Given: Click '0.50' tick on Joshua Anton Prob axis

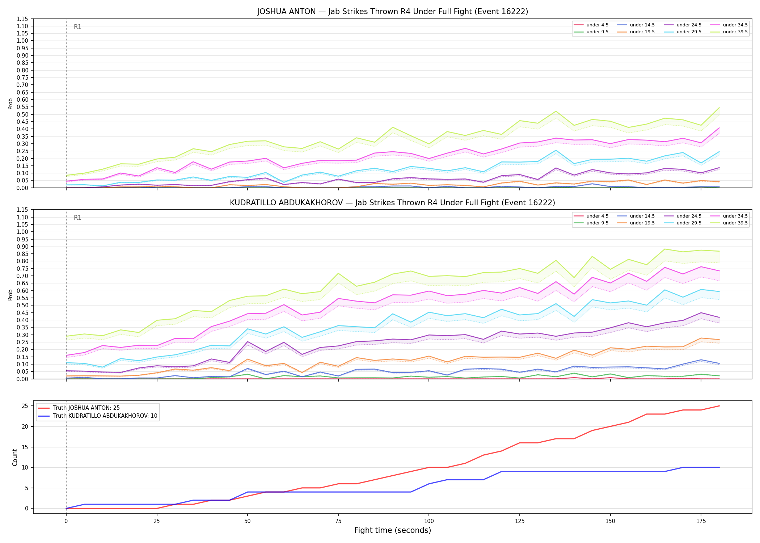Looking at the screenshot, I should (x=22, y=114).
